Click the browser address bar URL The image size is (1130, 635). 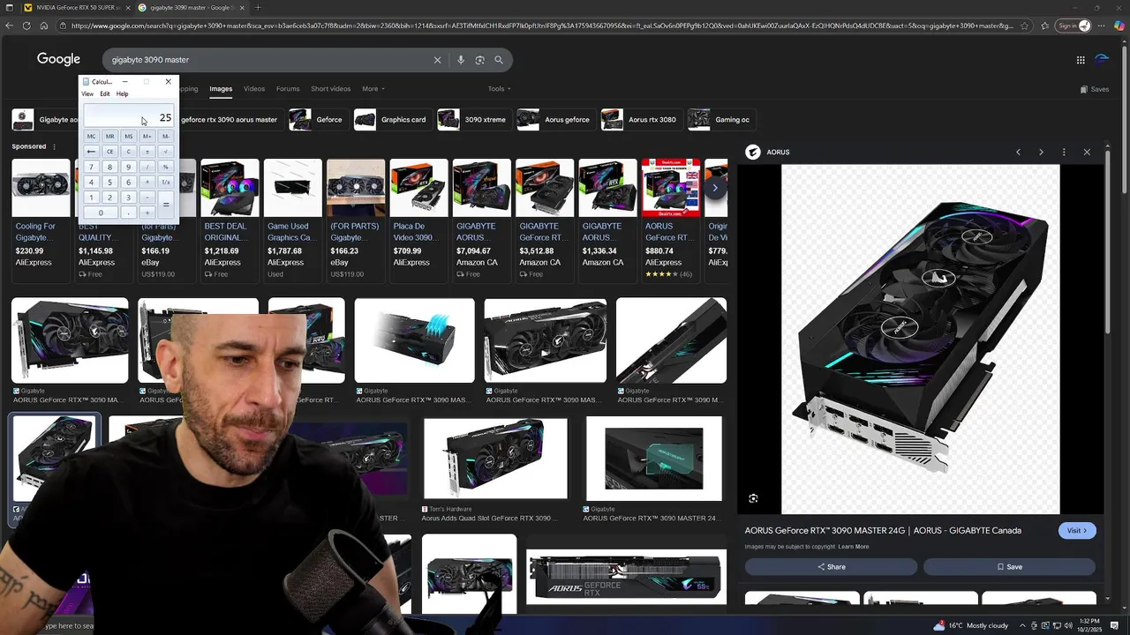[541, 26]
